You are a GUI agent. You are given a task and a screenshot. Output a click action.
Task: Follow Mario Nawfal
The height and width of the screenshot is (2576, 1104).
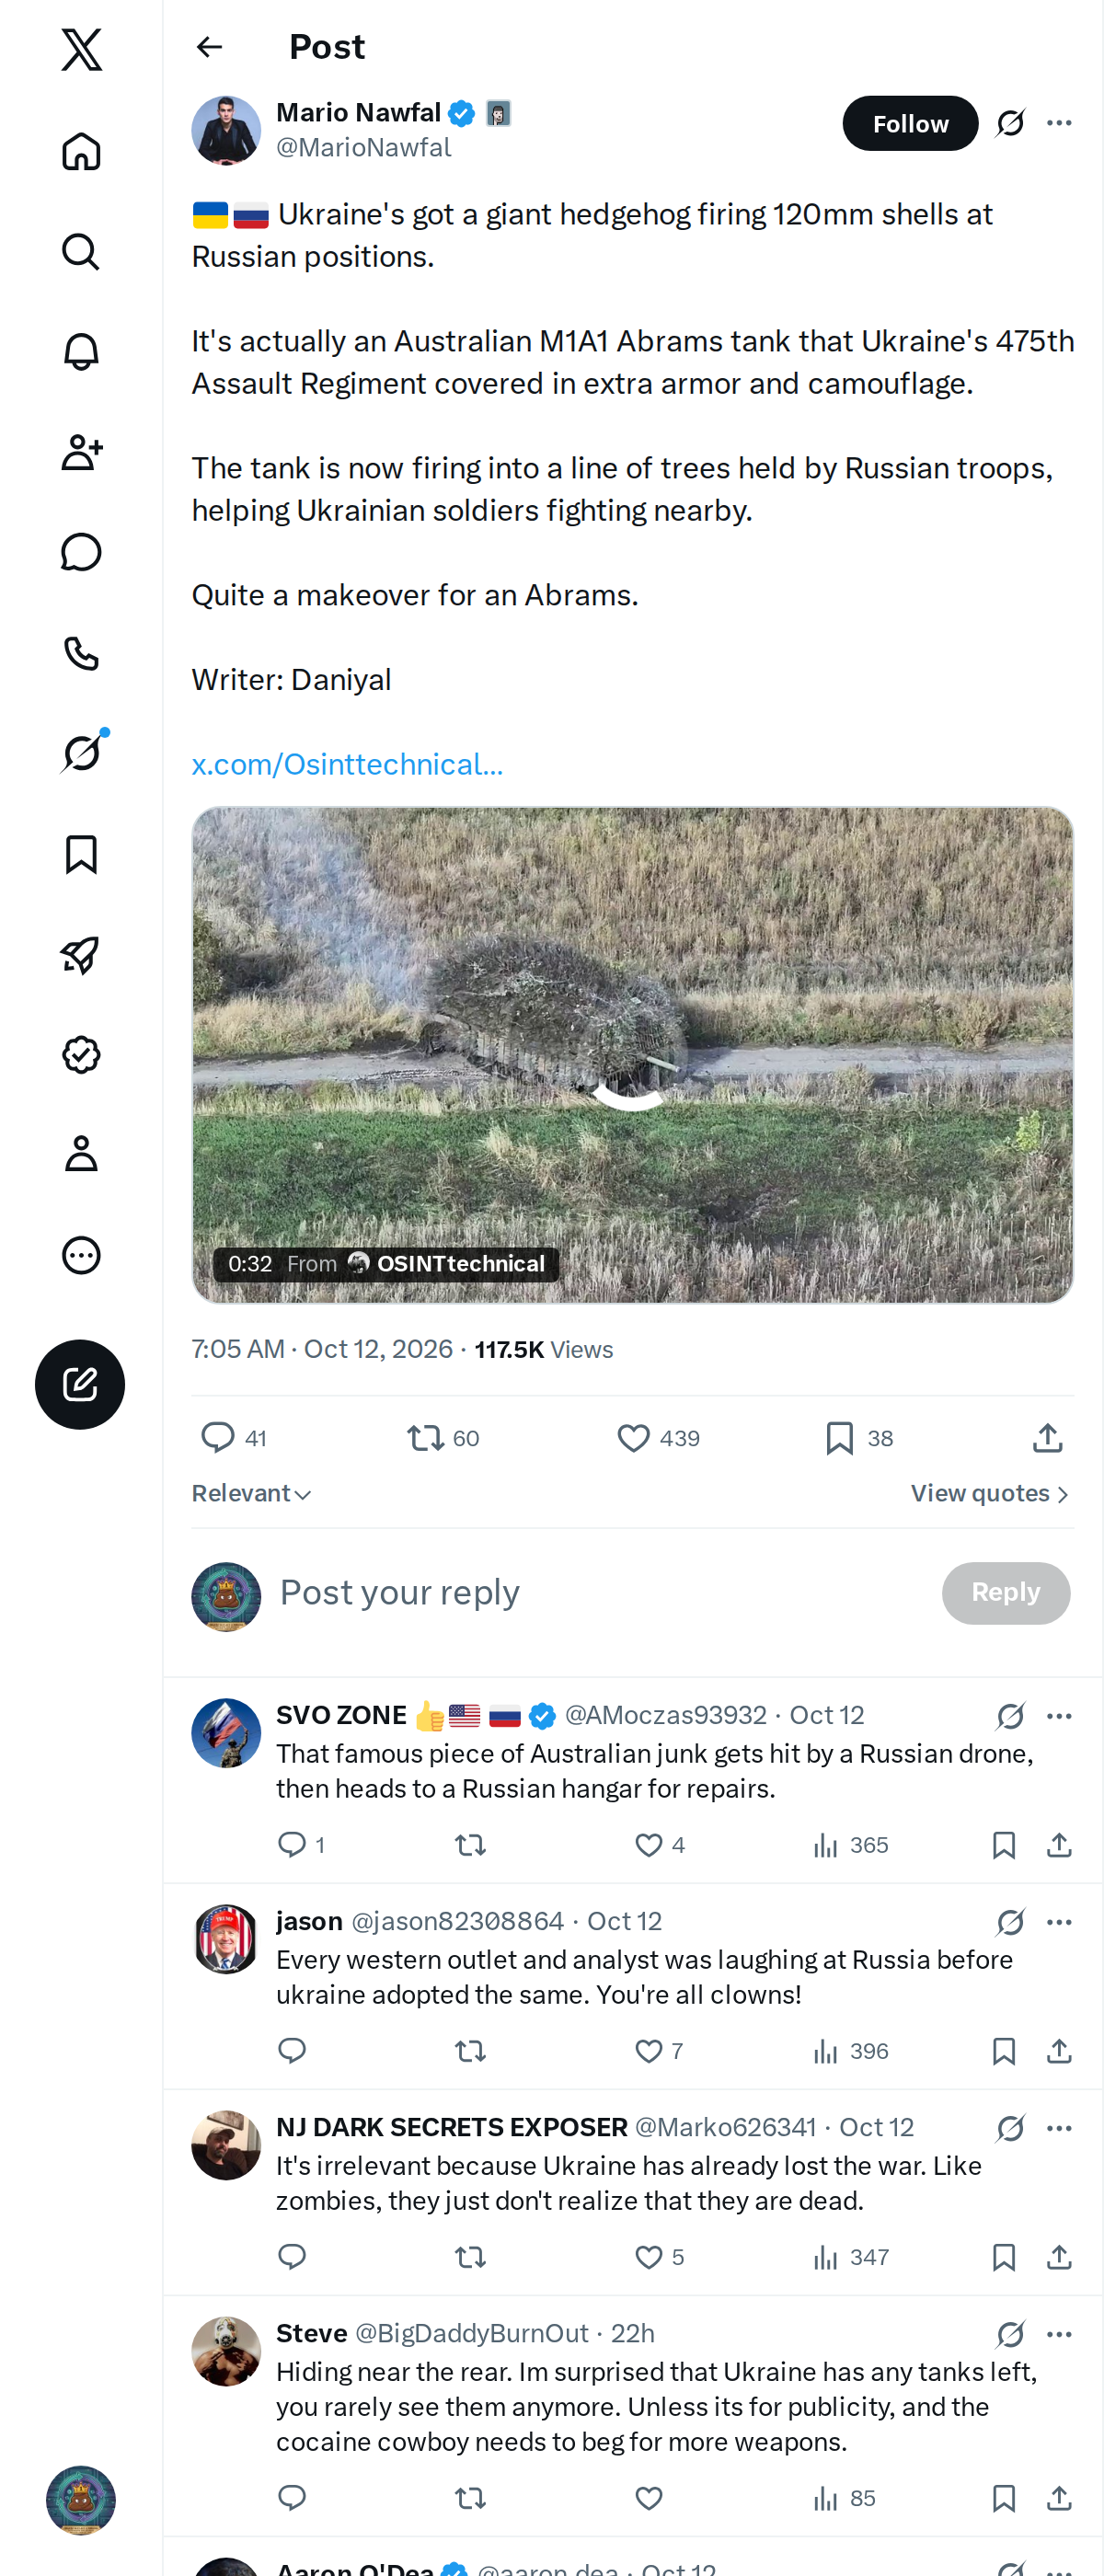tap(910, 123)
